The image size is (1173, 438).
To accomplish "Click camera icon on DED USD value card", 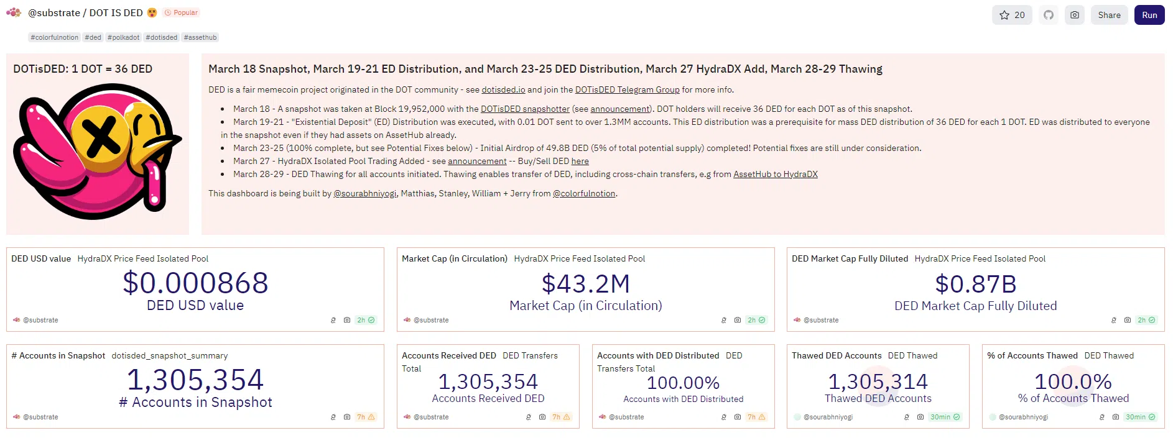I will pos(347,321).
